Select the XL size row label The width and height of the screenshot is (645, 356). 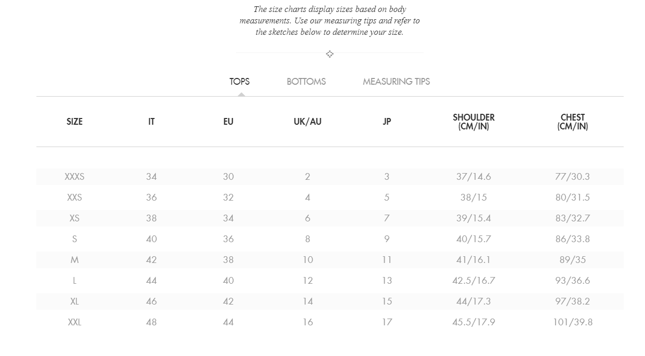(74, 301)
